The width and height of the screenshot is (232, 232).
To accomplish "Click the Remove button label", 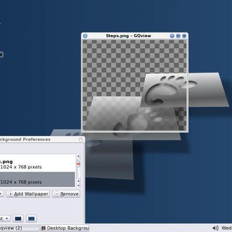I will click(70, 194).
